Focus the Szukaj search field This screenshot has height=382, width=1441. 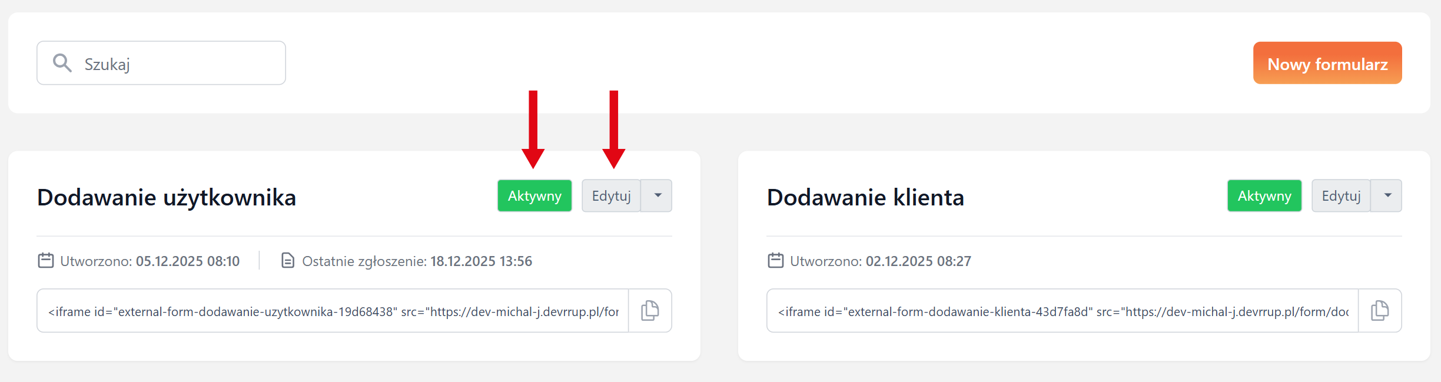(177, 64)
